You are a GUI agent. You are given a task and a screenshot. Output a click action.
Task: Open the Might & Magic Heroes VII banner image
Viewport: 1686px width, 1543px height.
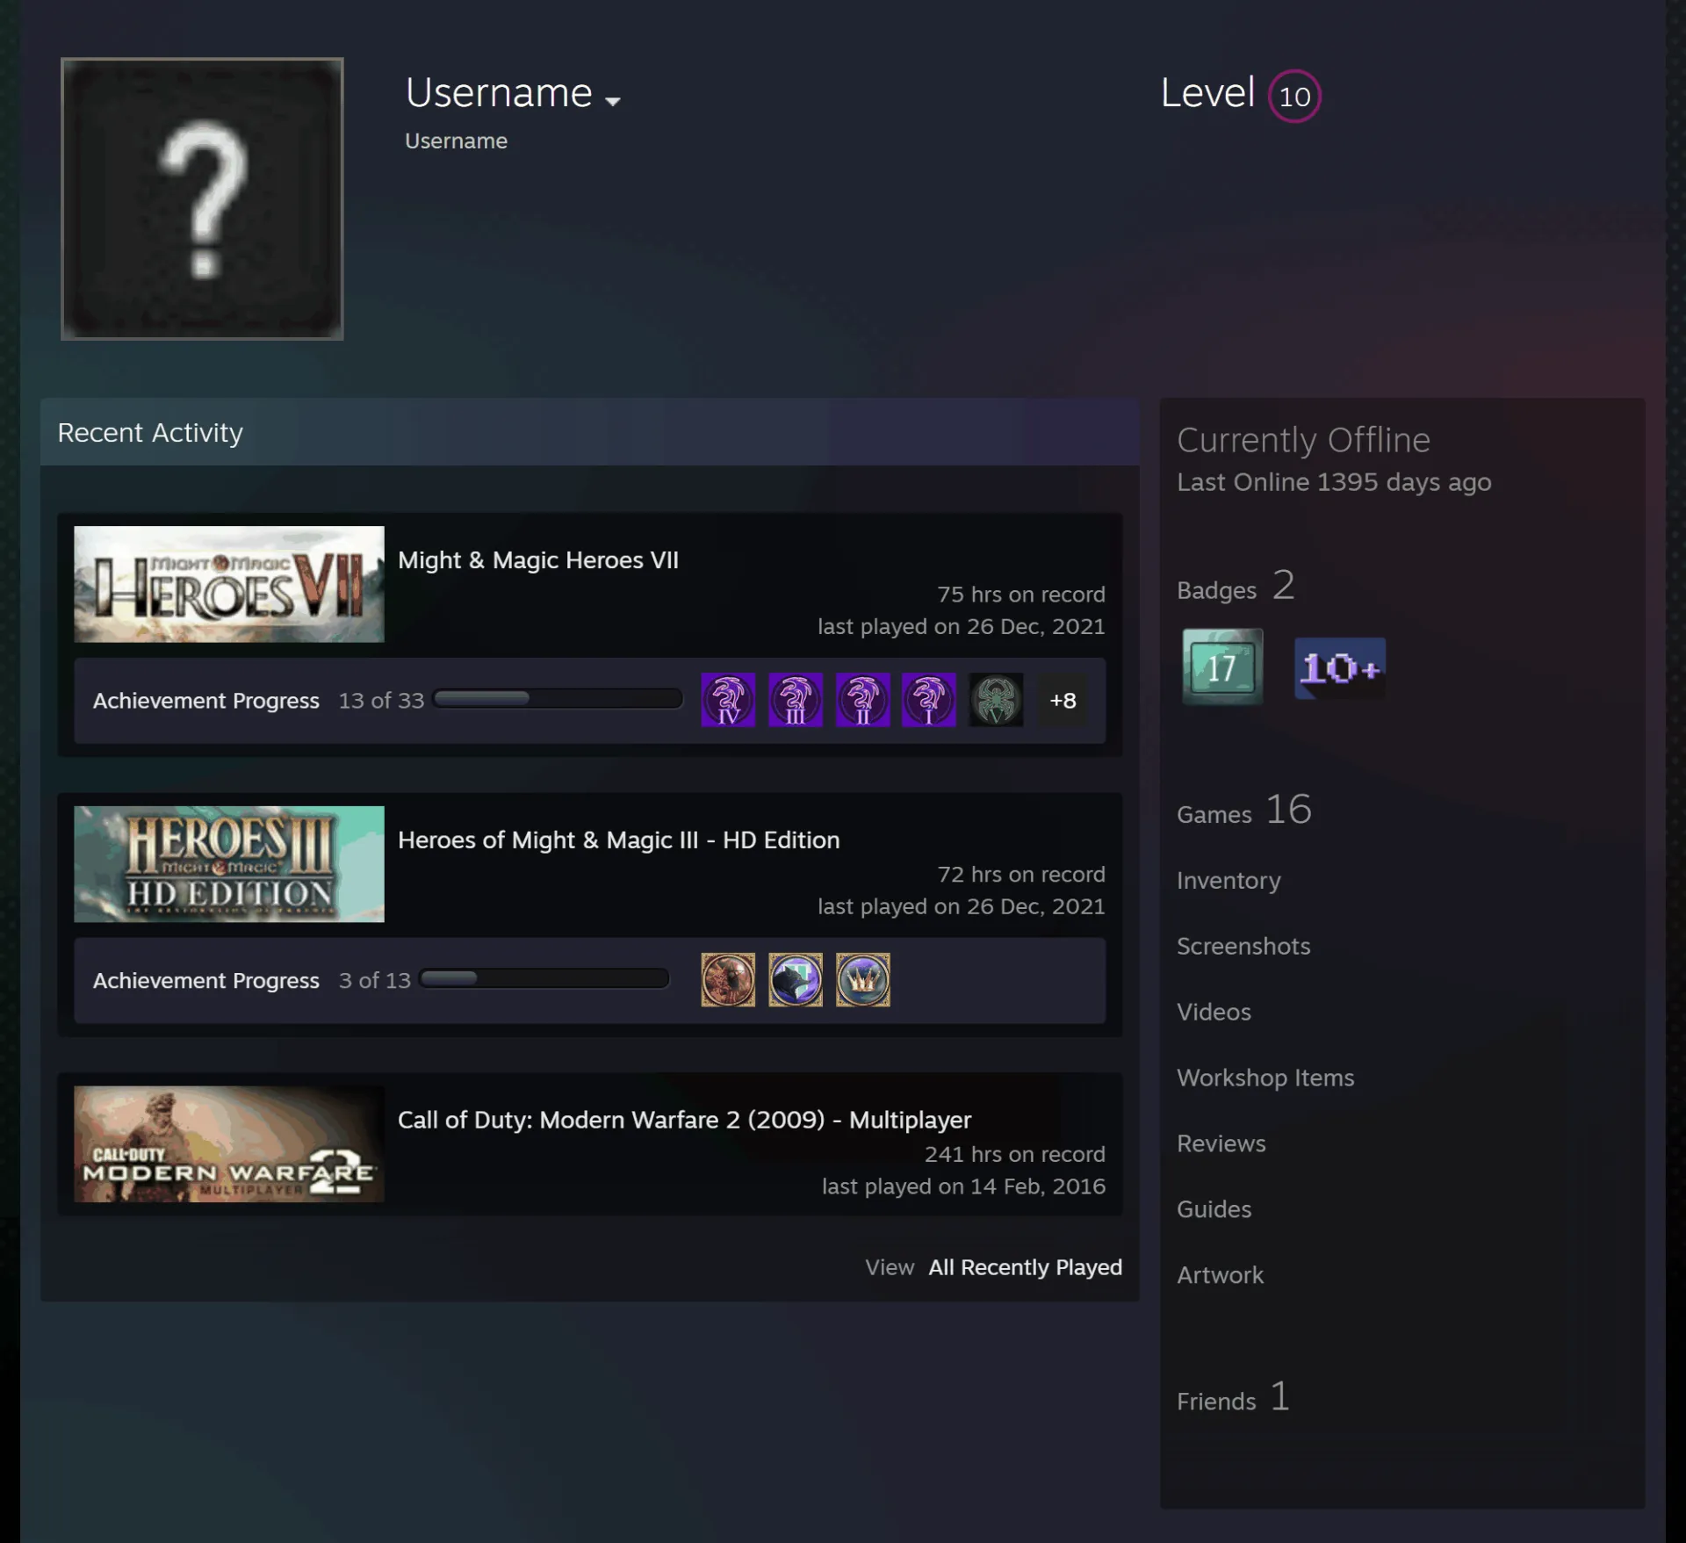point(229,584)
